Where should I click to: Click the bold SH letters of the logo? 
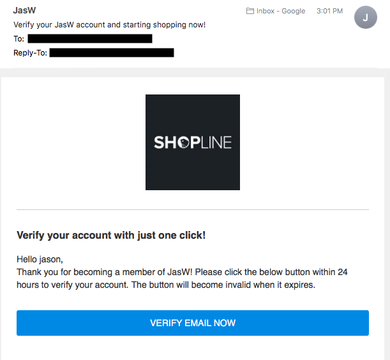coord(165,142)
